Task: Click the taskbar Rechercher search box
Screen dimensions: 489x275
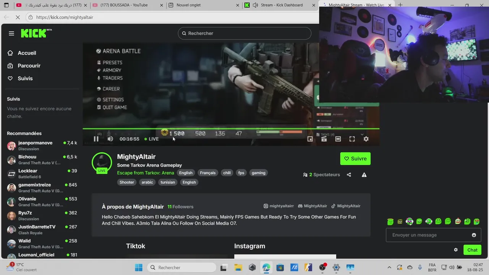Action: point(182,267)
